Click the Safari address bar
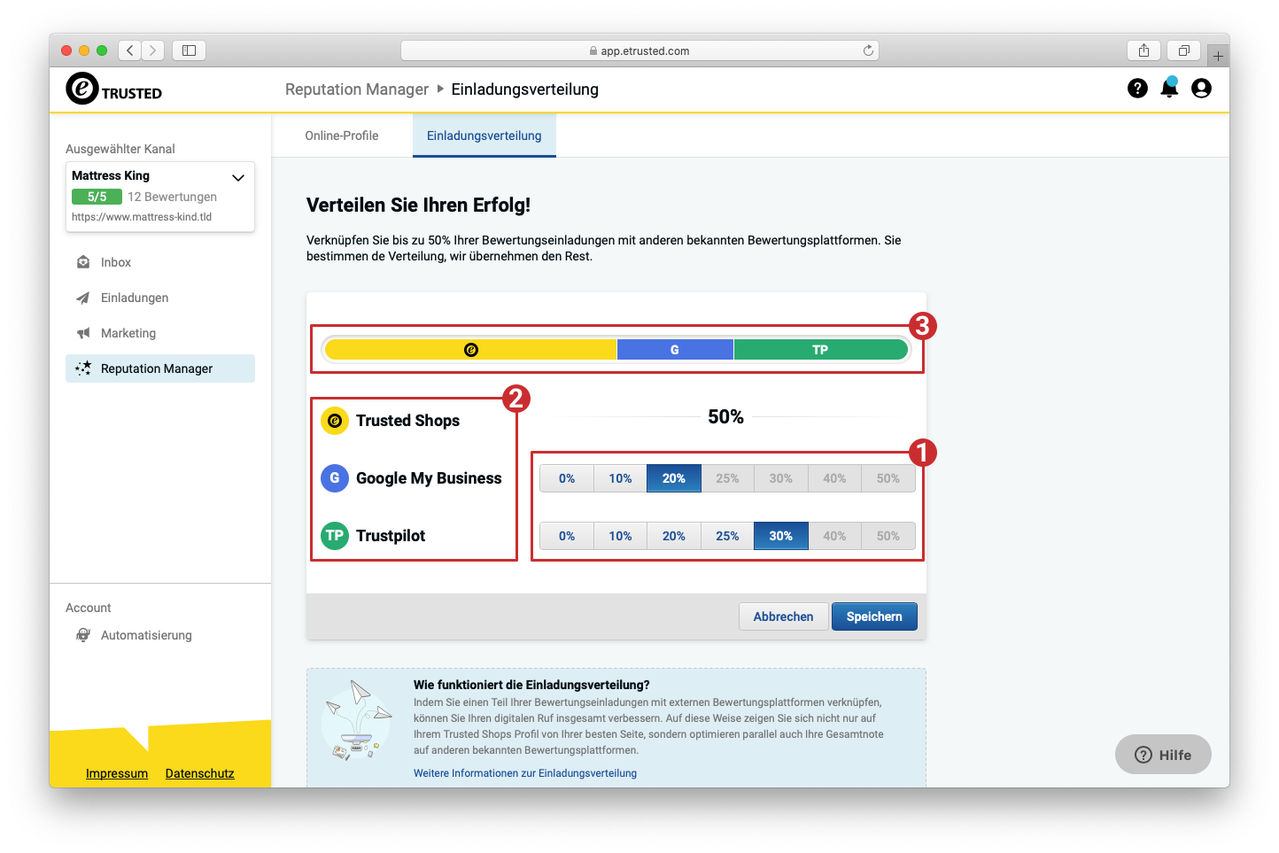This screenshot has width=1279, height=853. [x=639, y=50]
